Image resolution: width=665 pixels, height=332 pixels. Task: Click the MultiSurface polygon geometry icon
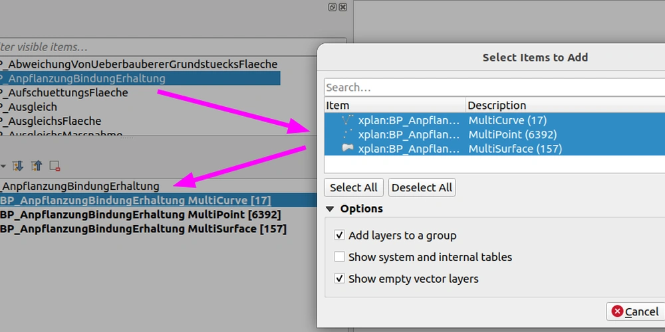click(x=348, y=149)
